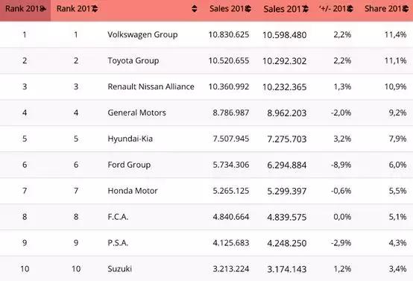The width and height of the screenshot is (413, 281).
Task: Sort by Rank 2018 column icon
Action: click(x=44, y=9)
